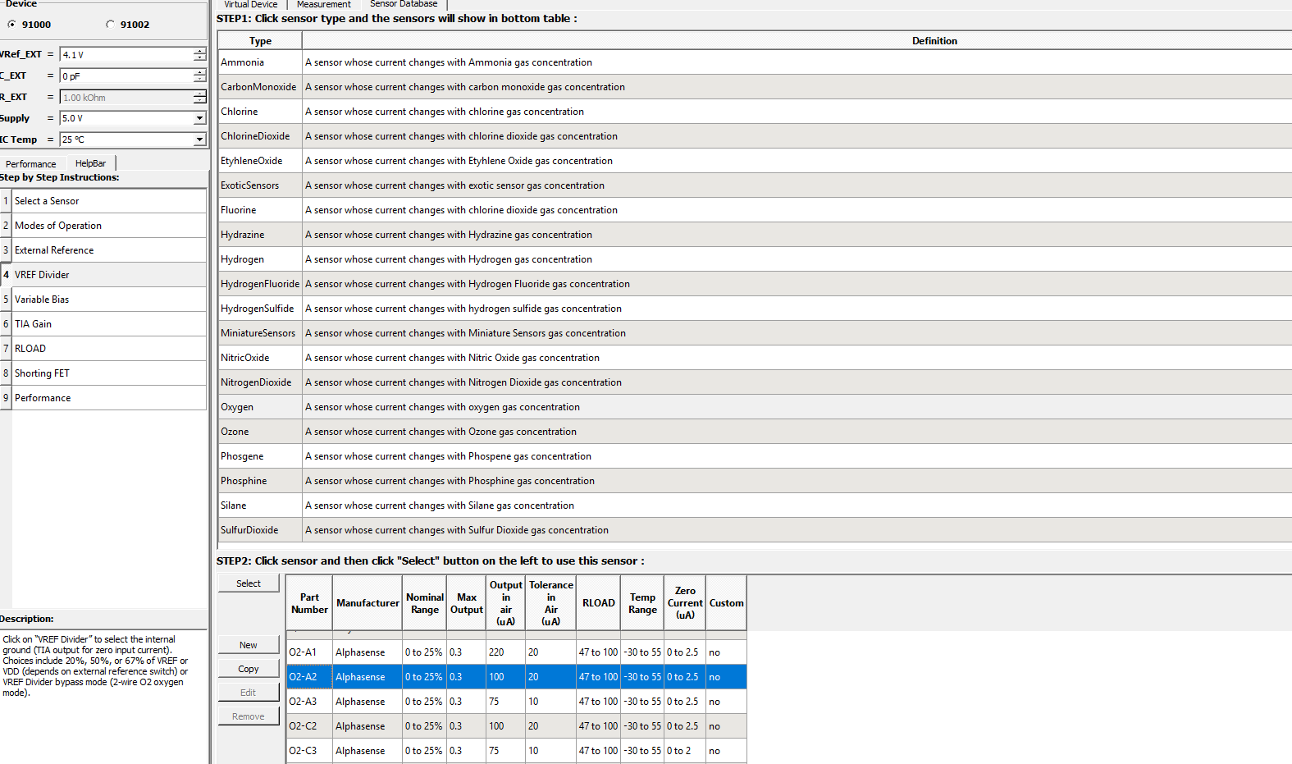Choose the HydrogenSulfide sensor type

click(x=260, y=309)
